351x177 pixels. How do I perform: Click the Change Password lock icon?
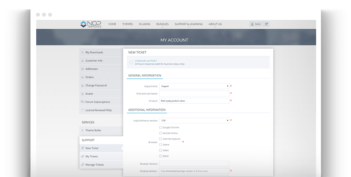pos(82,85)
